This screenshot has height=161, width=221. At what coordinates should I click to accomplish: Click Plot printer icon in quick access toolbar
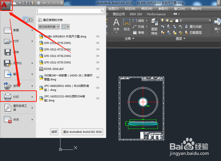(x=39, y=3)
